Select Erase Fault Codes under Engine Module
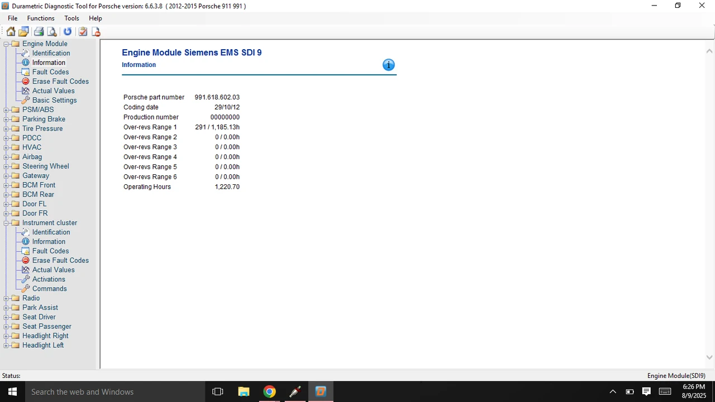This screenshot has width=715, height=402. pyautogui.click(x=60, y=82)
